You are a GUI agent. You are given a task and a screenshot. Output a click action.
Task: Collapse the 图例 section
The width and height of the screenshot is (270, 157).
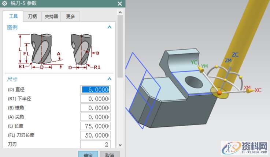tap(109, 27)
